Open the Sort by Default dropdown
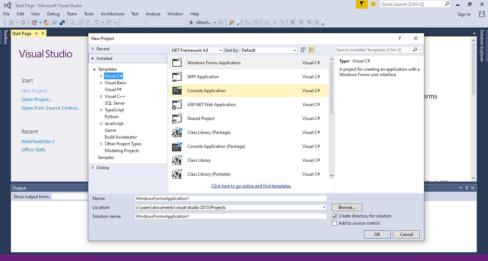Screen dimensions: 488x261 click(x=268, y=50)
